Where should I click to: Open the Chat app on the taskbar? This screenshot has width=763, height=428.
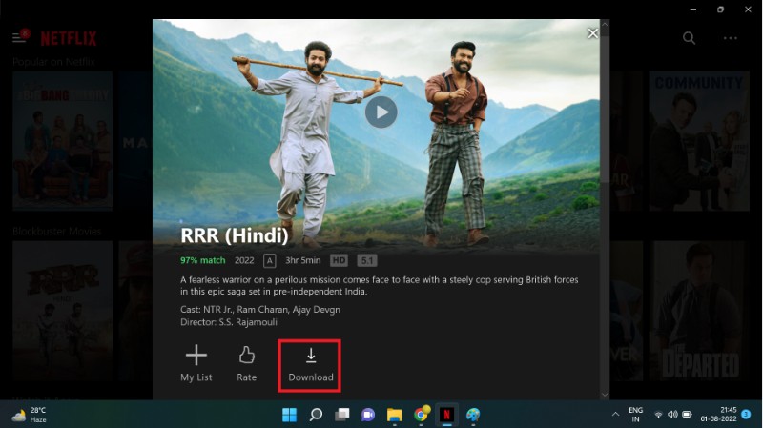(x=368, y=415)
